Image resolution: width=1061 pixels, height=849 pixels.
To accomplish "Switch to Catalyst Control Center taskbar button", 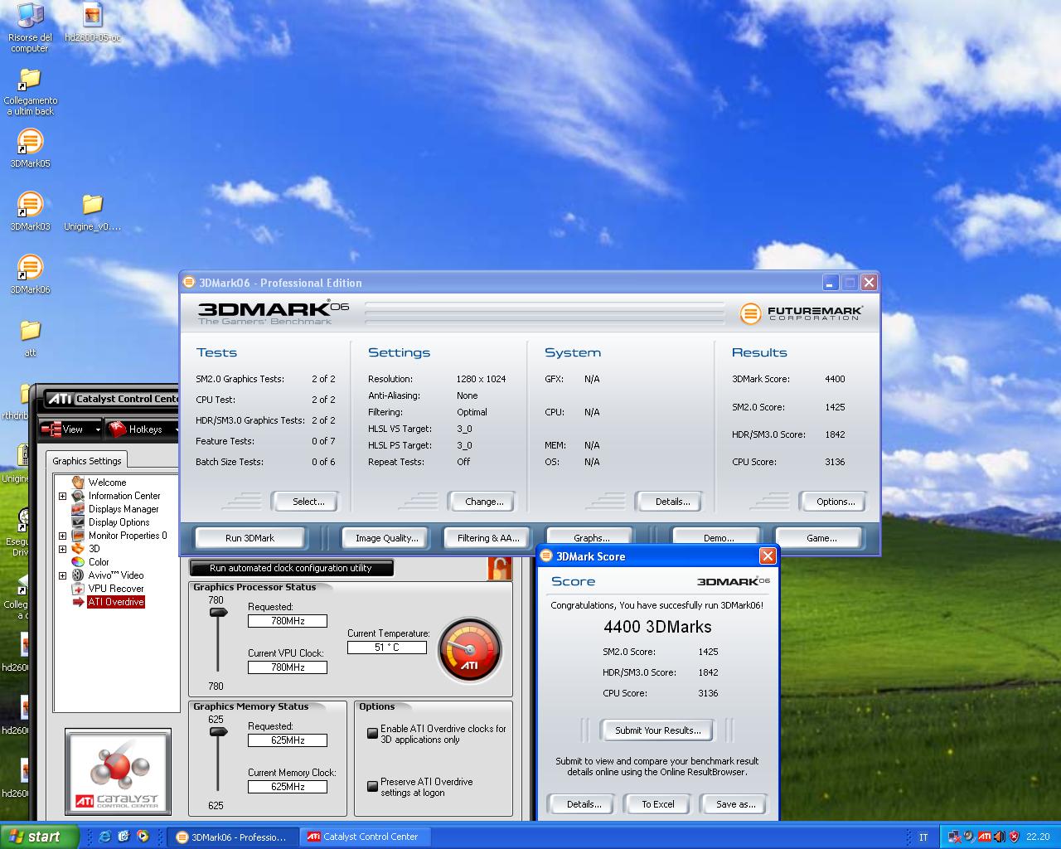I will pyautogui.click(x=365, y=837).
